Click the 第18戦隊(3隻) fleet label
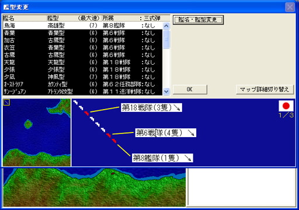Viewport: 299px width, 210px height. point(151,107)
